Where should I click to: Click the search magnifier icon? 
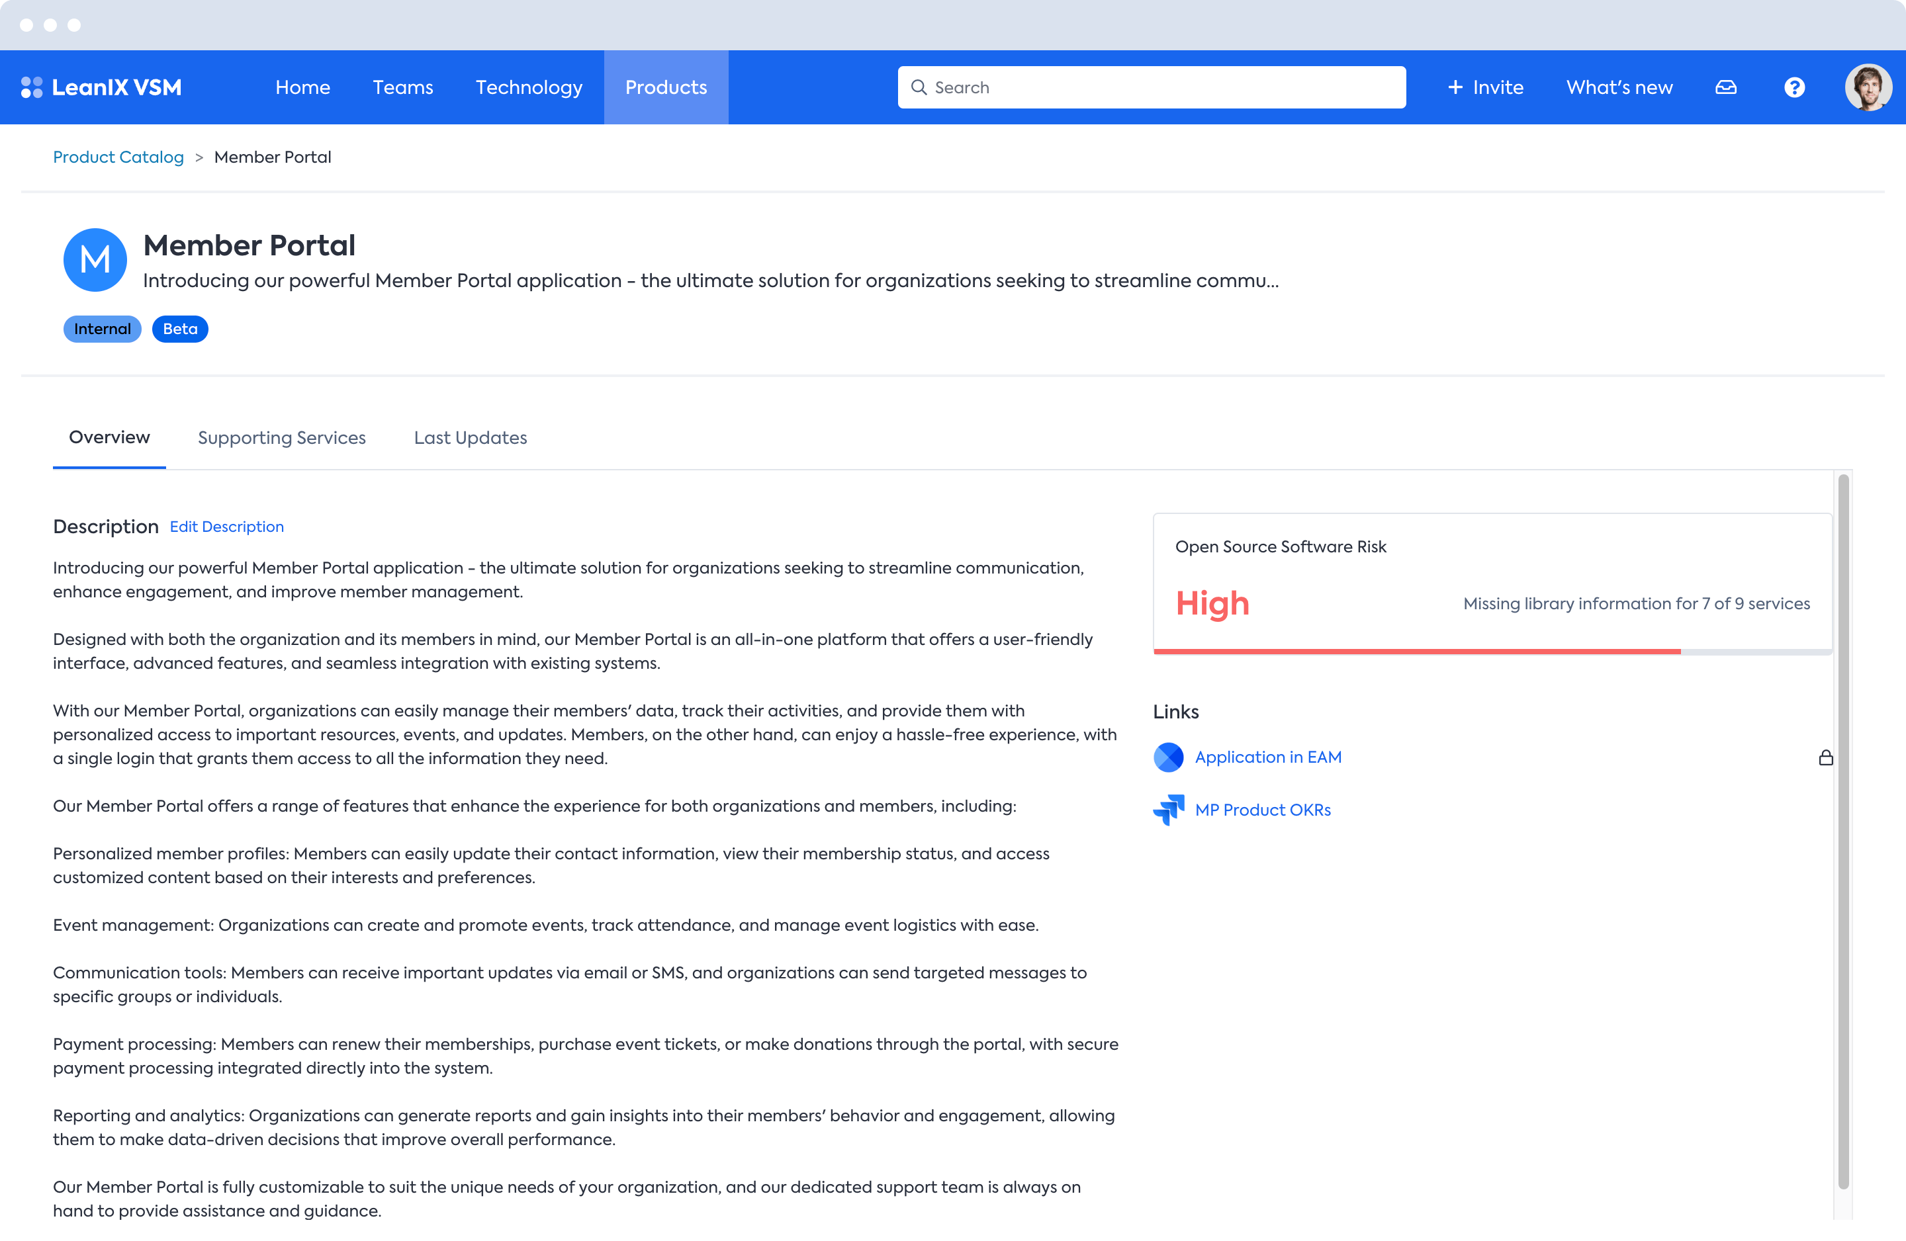(919, 87)
